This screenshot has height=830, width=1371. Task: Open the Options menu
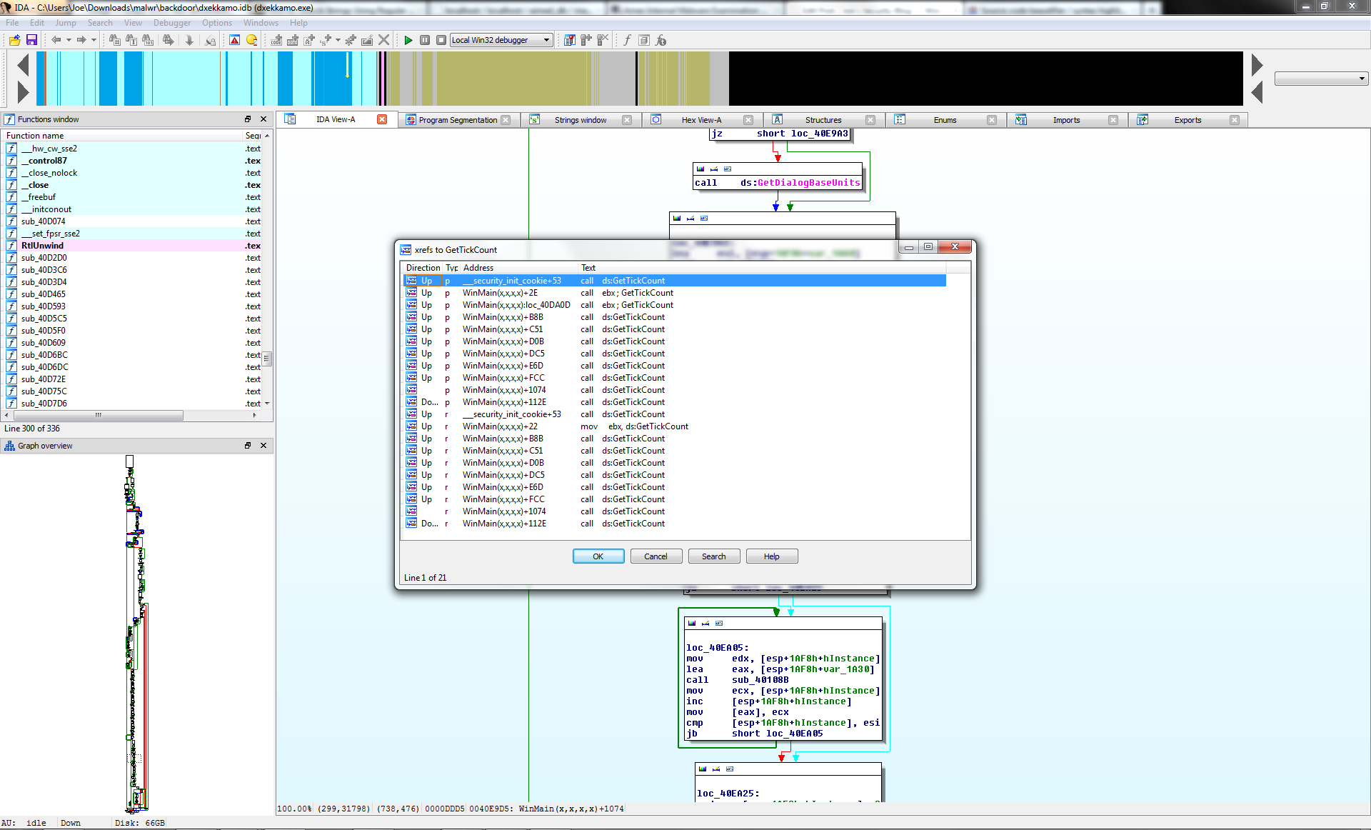(x=216, y=23)
